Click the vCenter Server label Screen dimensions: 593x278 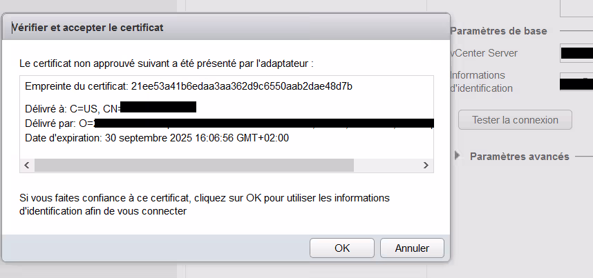(483, 53)
